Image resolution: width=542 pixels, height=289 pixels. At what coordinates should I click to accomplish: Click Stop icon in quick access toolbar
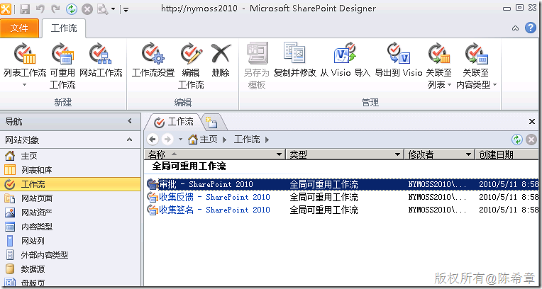(x=87, y=9)
